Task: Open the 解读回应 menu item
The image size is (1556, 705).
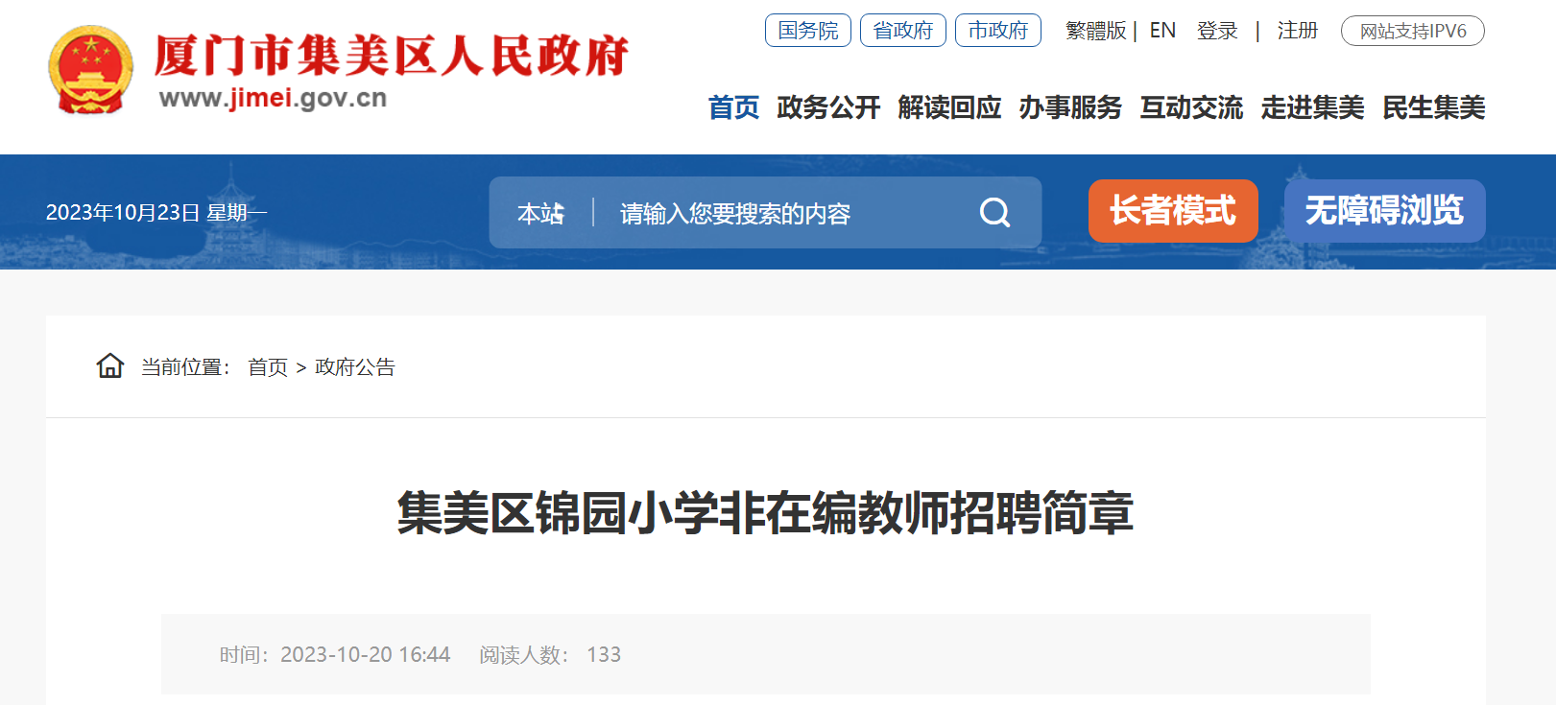Action: [x=949, y=107]
